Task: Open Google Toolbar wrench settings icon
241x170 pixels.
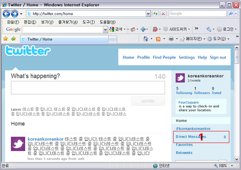Action: [209, 29]
